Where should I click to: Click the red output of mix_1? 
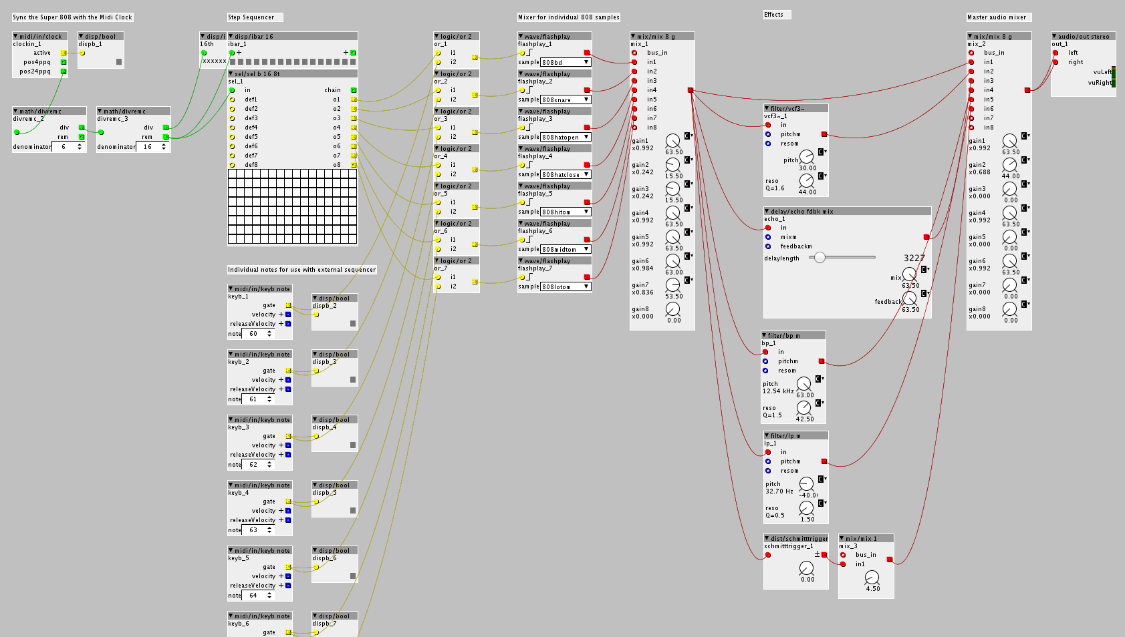pos(691,90)
